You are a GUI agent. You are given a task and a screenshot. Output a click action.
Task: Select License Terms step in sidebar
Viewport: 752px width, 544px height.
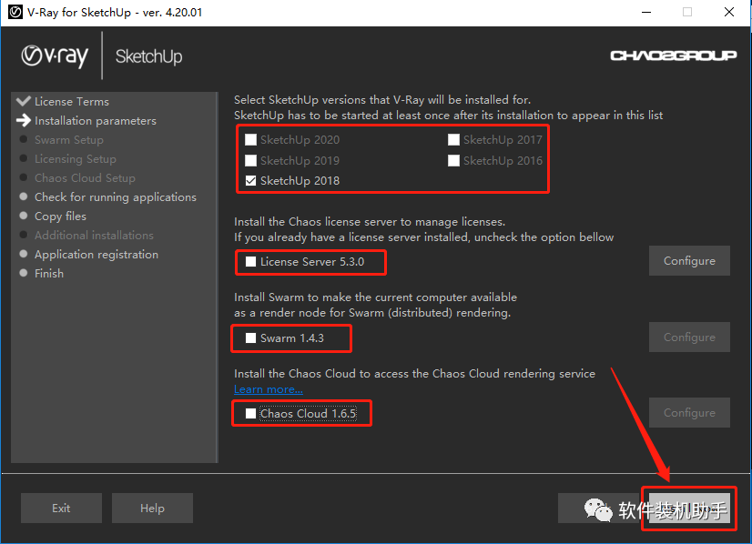[72, 102]
